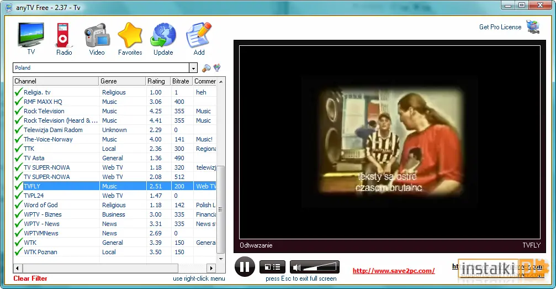
Task: Click the Get Pro License text
Action: tap(500, 27)
